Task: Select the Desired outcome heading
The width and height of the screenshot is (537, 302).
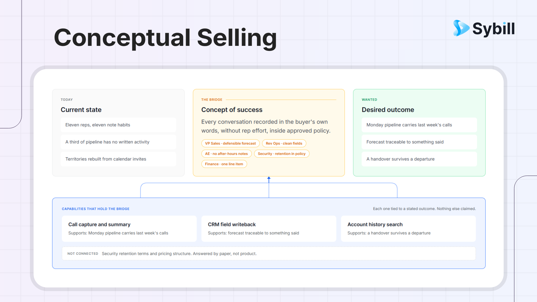Action: pyautogui.click(x=388, y=110)
